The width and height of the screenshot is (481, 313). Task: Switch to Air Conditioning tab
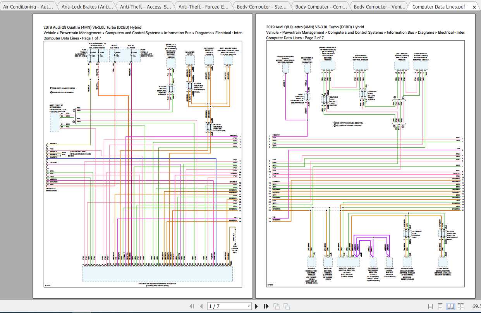pyautogui.click(x=28, y=7)
